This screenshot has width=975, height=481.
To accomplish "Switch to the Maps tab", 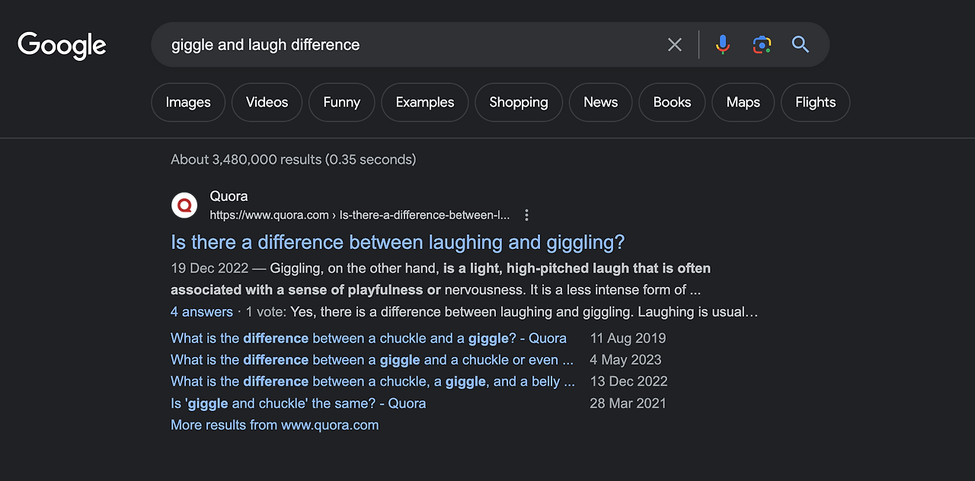I will click(x=743, y=102).
